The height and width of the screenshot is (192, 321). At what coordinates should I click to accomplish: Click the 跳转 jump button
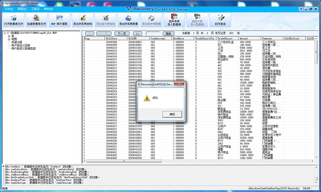point(168,33)
